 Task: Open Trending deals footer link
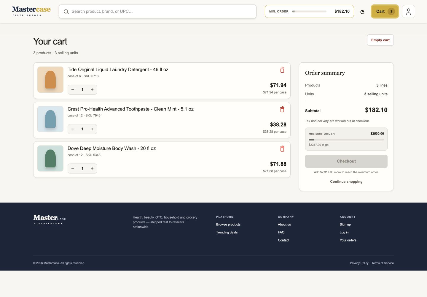(x=227, y=232)
